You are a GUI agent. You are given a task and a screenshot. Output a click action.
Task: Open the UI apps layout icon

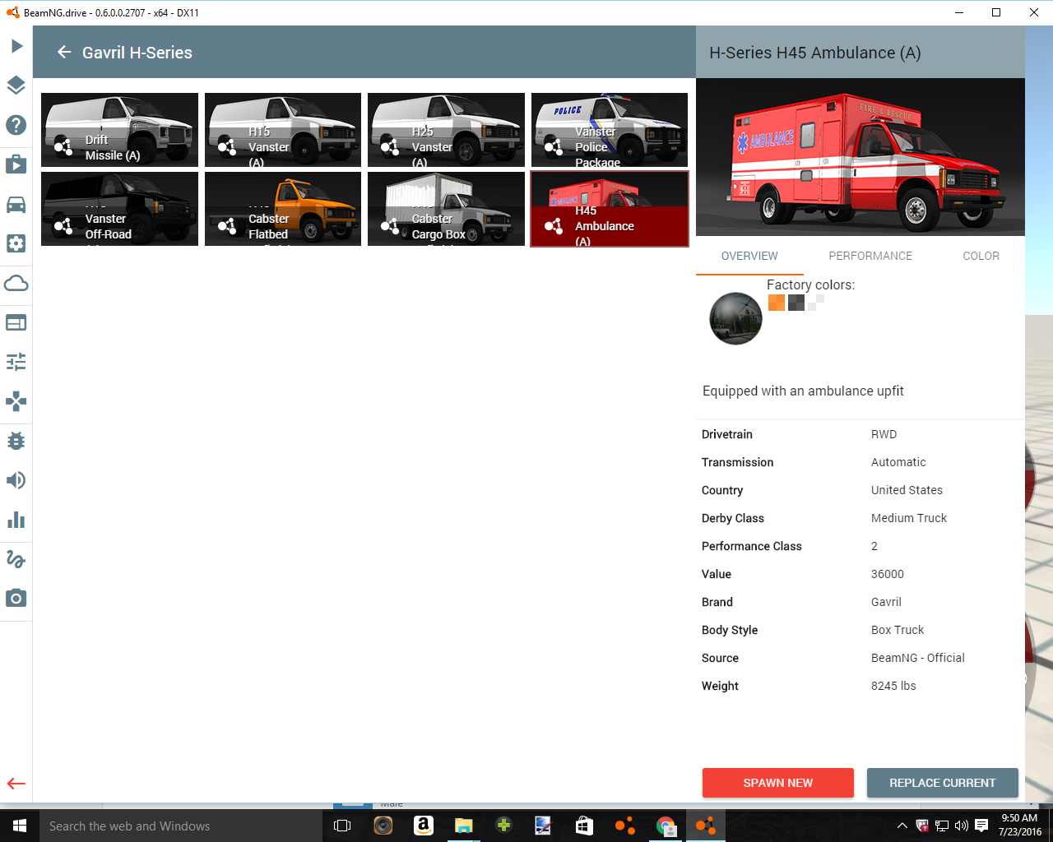pyautogui.click(x=16, y=322)
